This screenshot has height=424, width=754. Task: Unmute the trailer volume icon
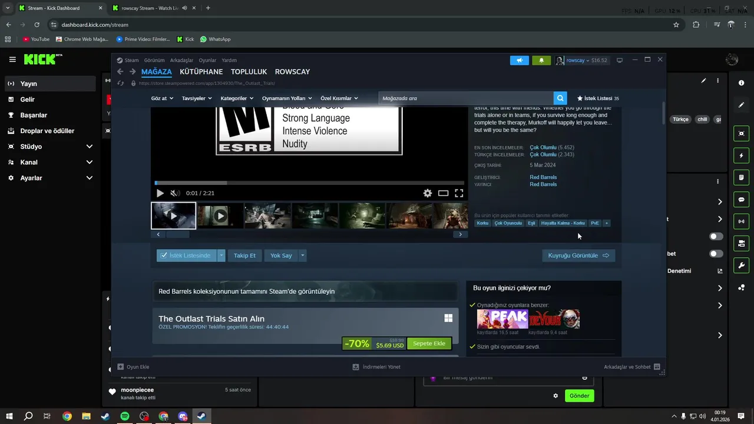[x=174, y=193]
